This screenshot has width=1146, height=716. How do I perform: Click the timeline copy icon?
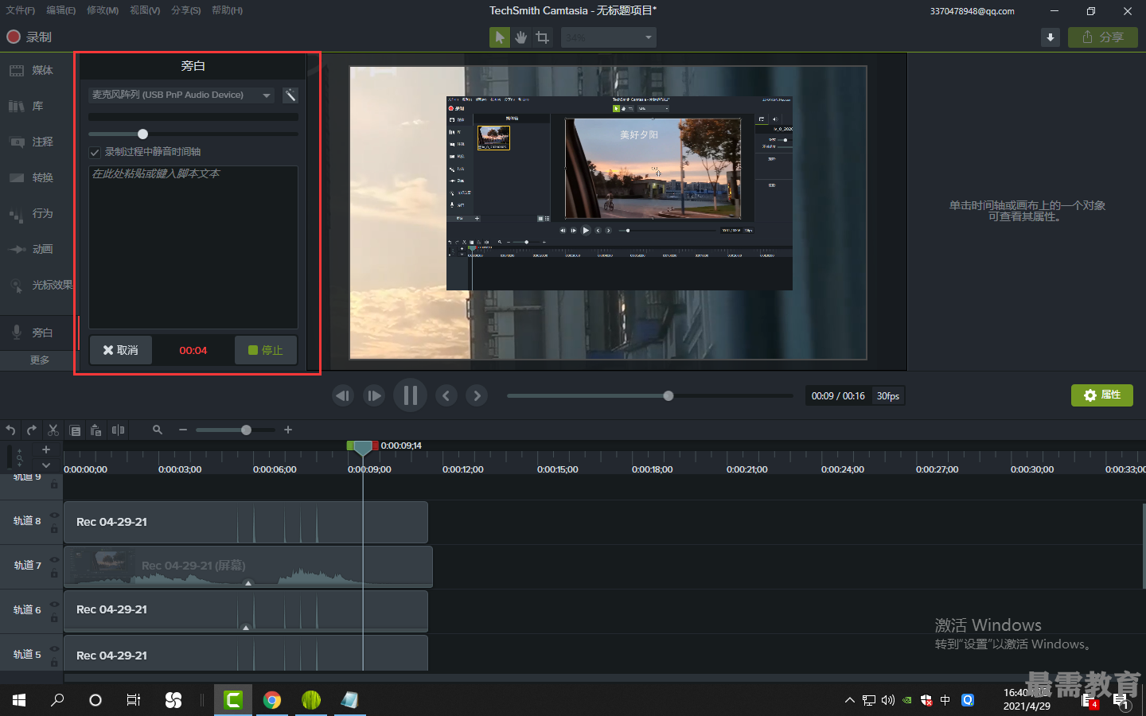75,430
